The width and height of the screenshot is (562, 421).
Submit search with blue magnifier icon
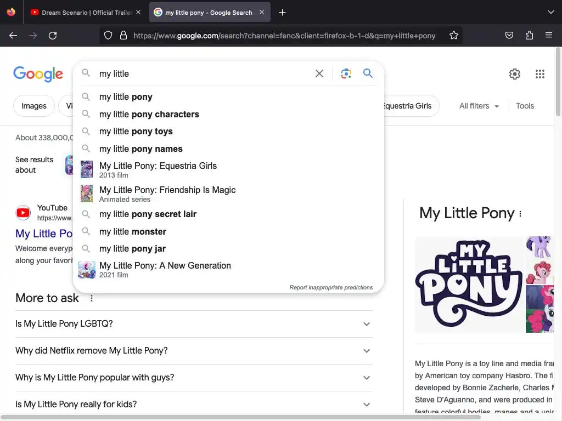point(368,74)
